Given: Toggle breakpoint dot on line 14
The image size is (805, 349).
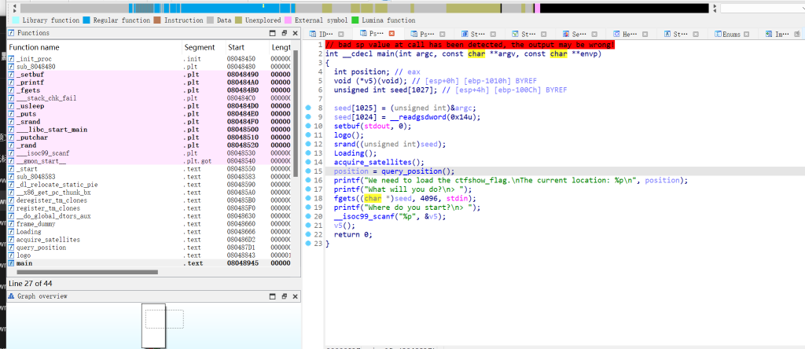Looking at the screenshot, I should [x=308, y=162].
